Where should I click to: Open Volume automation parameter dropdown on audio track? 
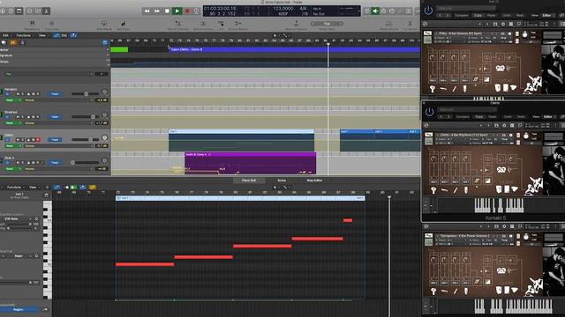click(57, 168)
